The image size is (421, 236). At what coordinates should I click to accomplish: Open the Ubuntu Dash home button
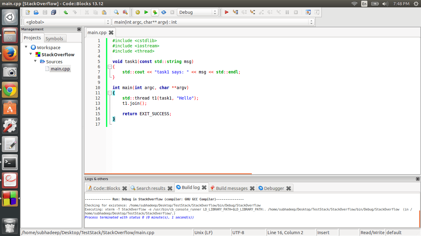[10, 17]
